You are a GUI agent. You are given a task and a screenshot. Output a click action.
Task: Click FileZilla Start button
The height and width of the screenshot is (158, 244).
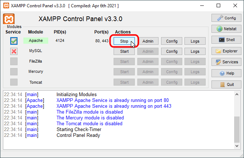click(124, 62)
